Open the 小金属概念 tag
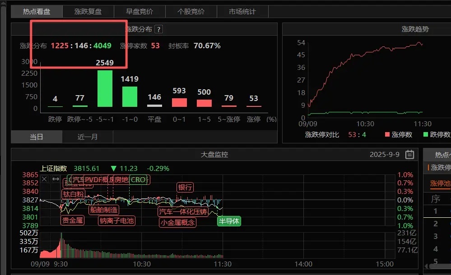The height and width of the screenshot is (275, 451). point(177,222)
